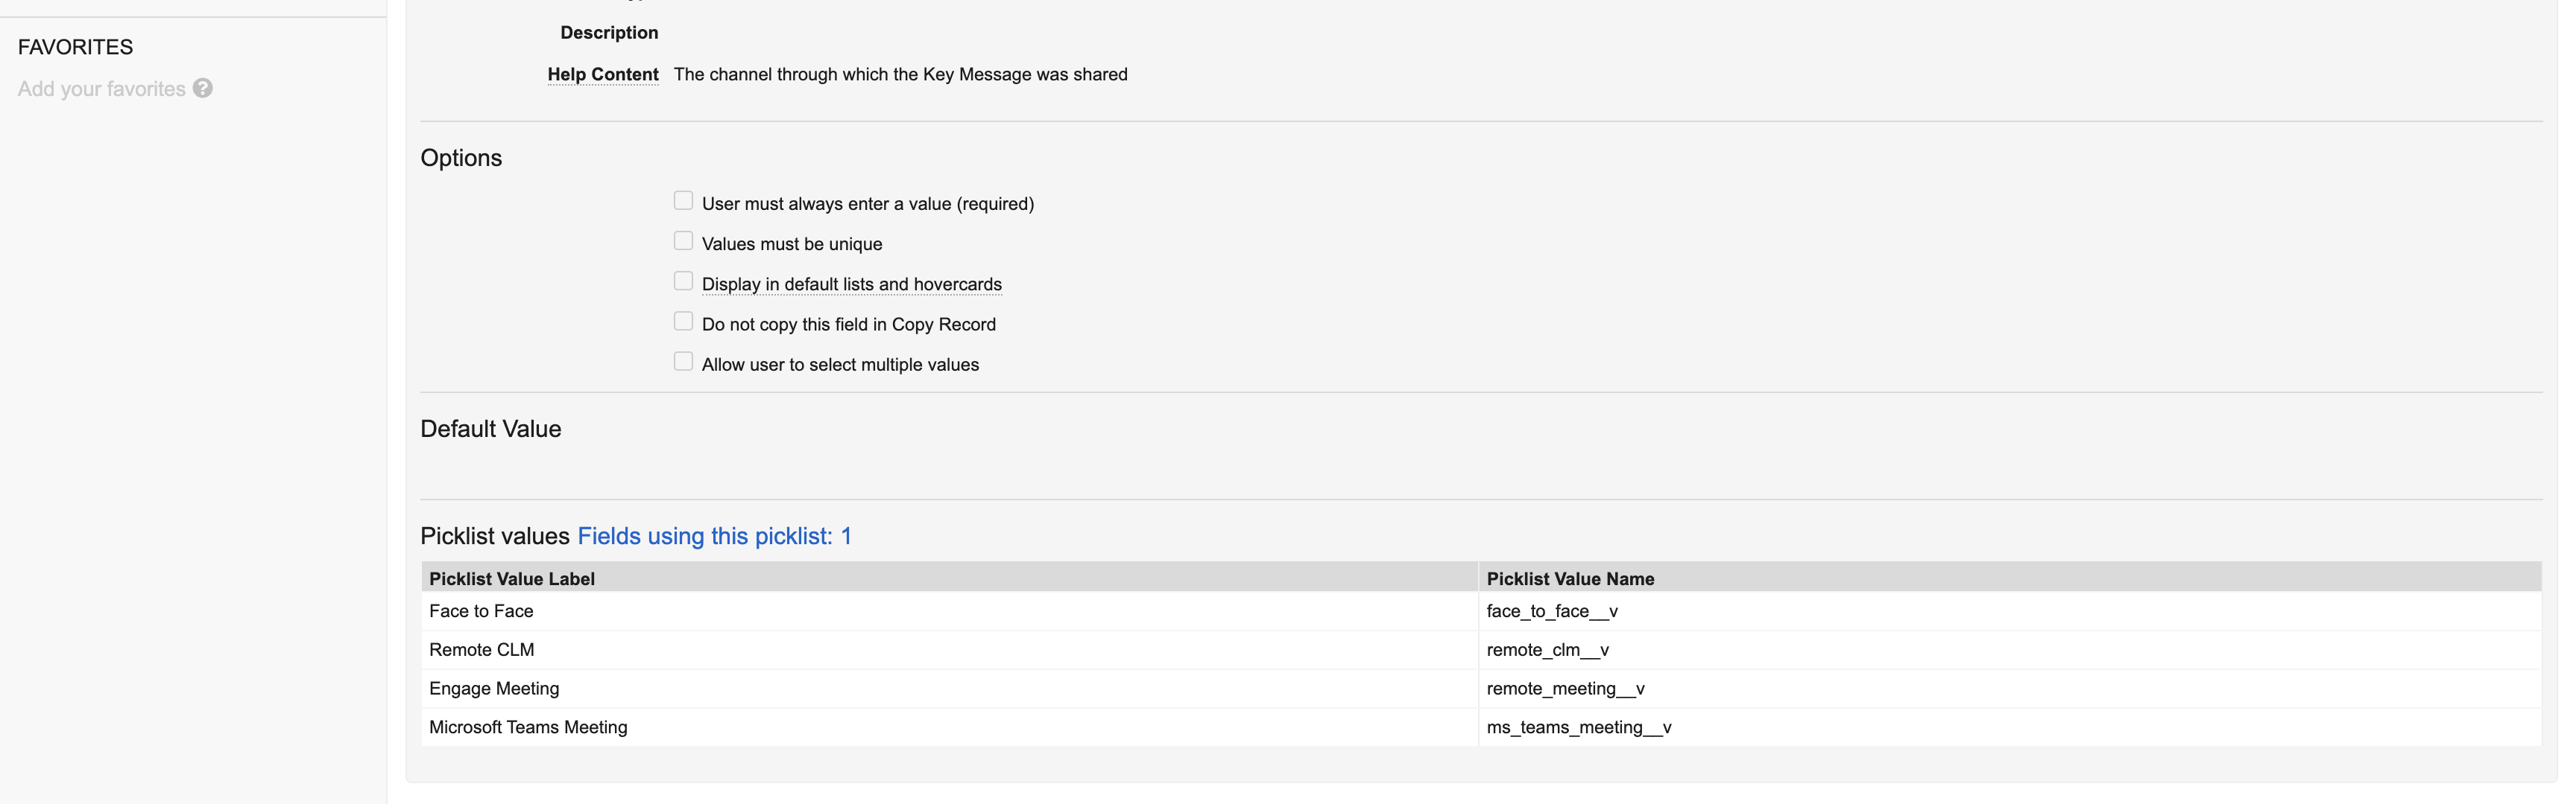Click the Help Content description about Key Message channel

click(x=900, y=75)
